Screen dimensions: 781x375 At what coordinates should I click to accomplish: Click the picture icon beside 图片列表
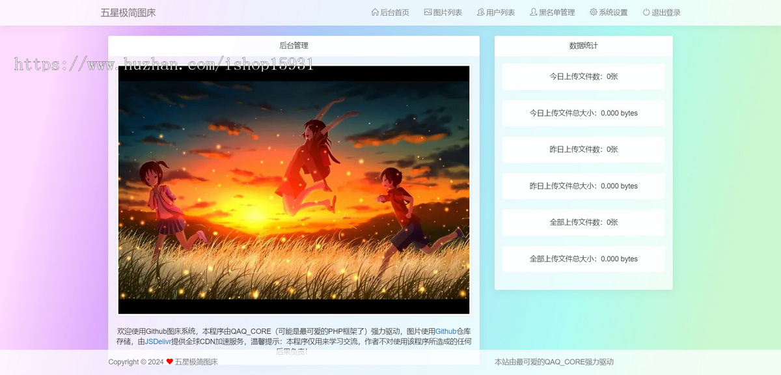click(428, 12)
